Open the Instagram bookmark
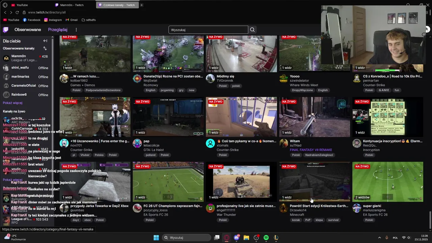432x243 pixels. tap(53, 20)
